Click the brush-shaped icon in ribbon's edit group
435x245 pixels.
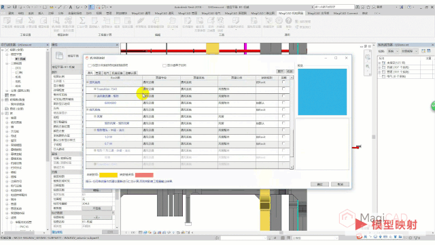pyautogui.click(x=141, y=20)
